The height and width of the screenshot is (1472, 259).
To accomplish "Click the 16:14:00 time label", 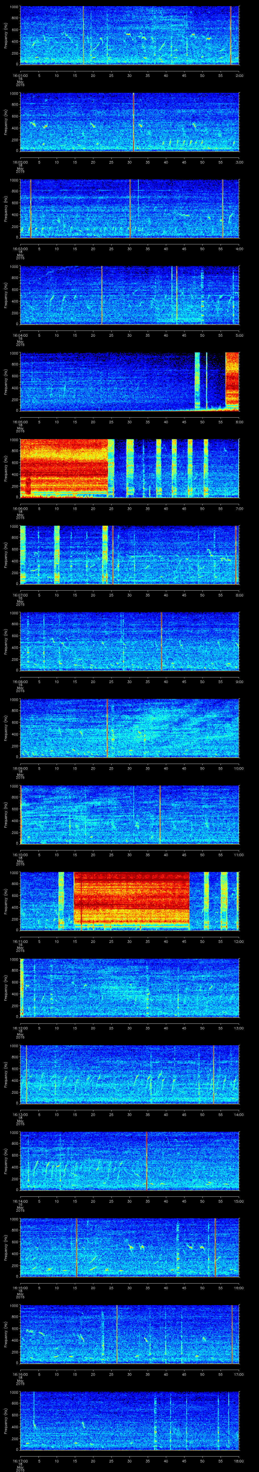I will point(20,1201).
